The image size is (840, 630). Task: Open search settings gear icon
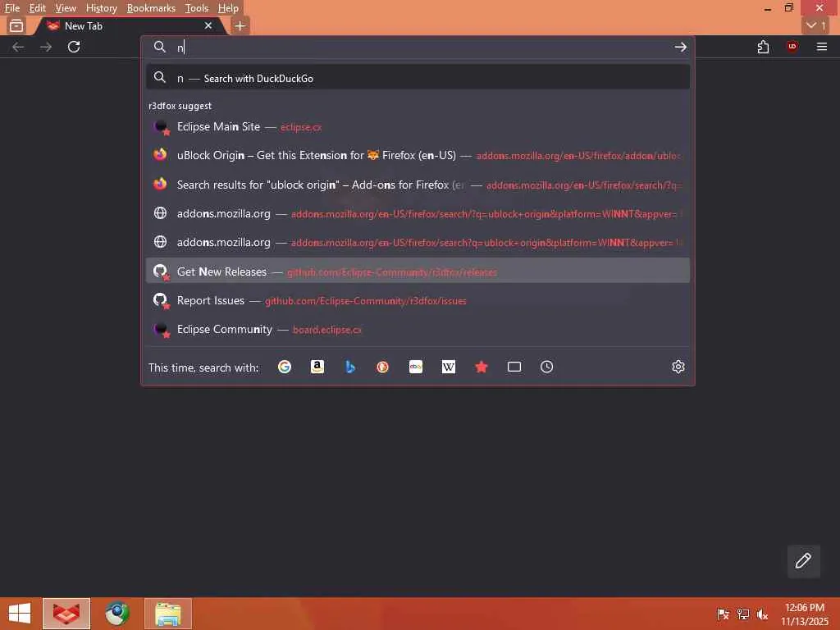click(x=678, y=367)
